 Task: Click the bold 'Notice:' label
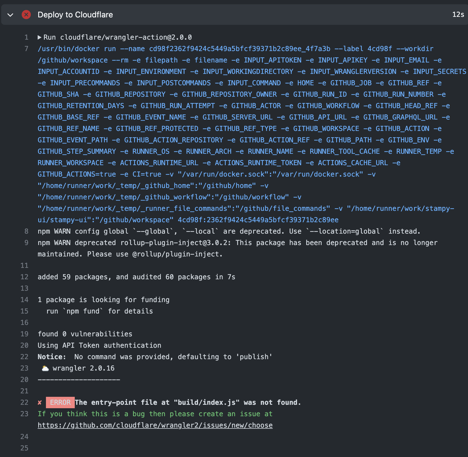pyautogui.click(x=52, y=357)
